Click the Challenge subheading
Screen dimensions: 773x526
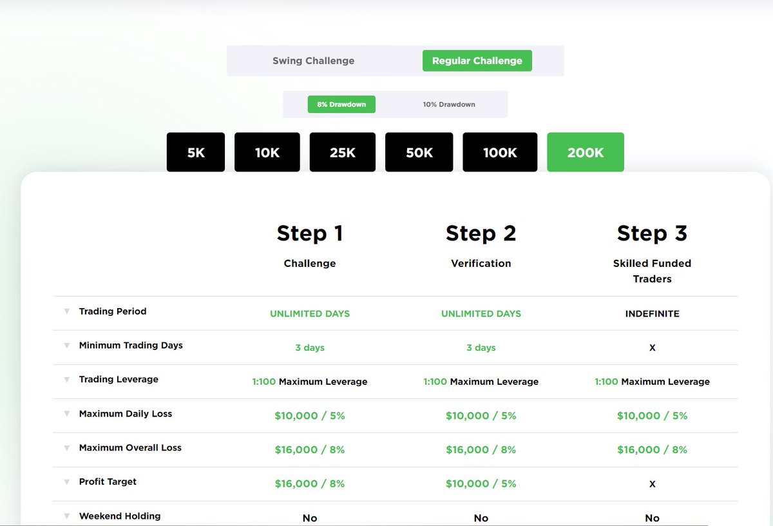click(310, 264)
